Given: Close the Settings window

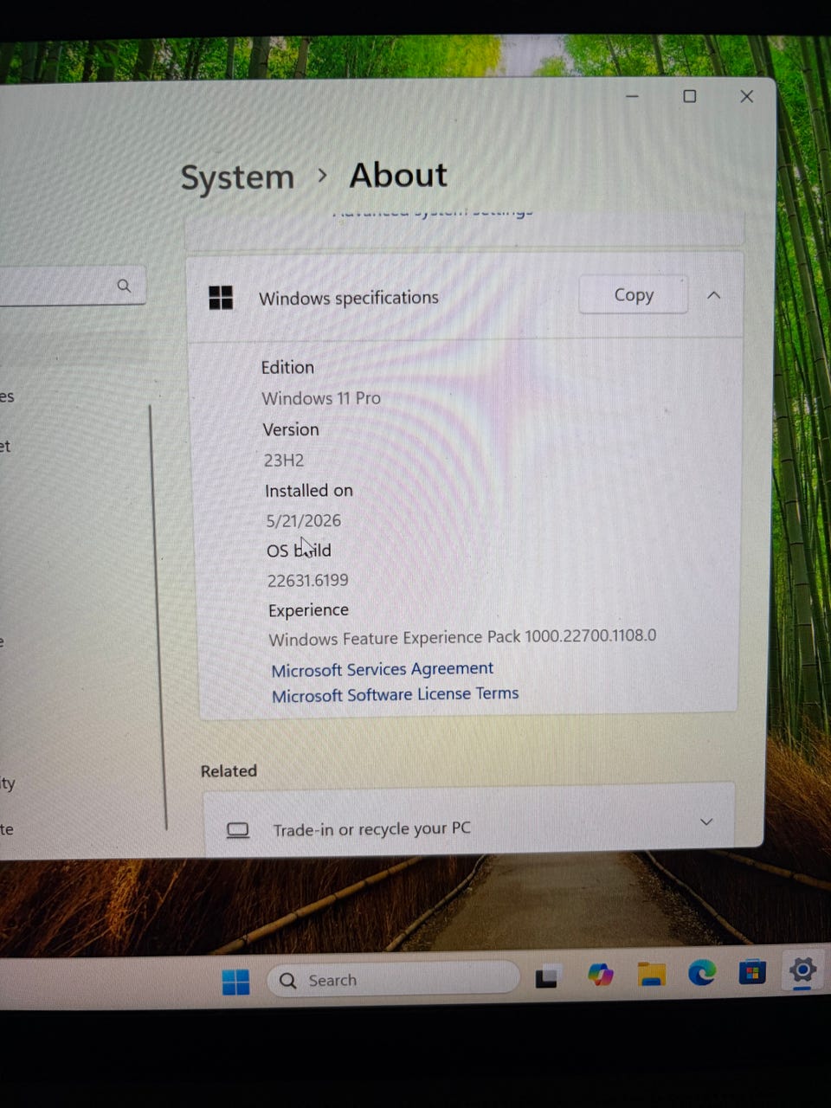Looking at the screenshot, I should tap(747, 96).
